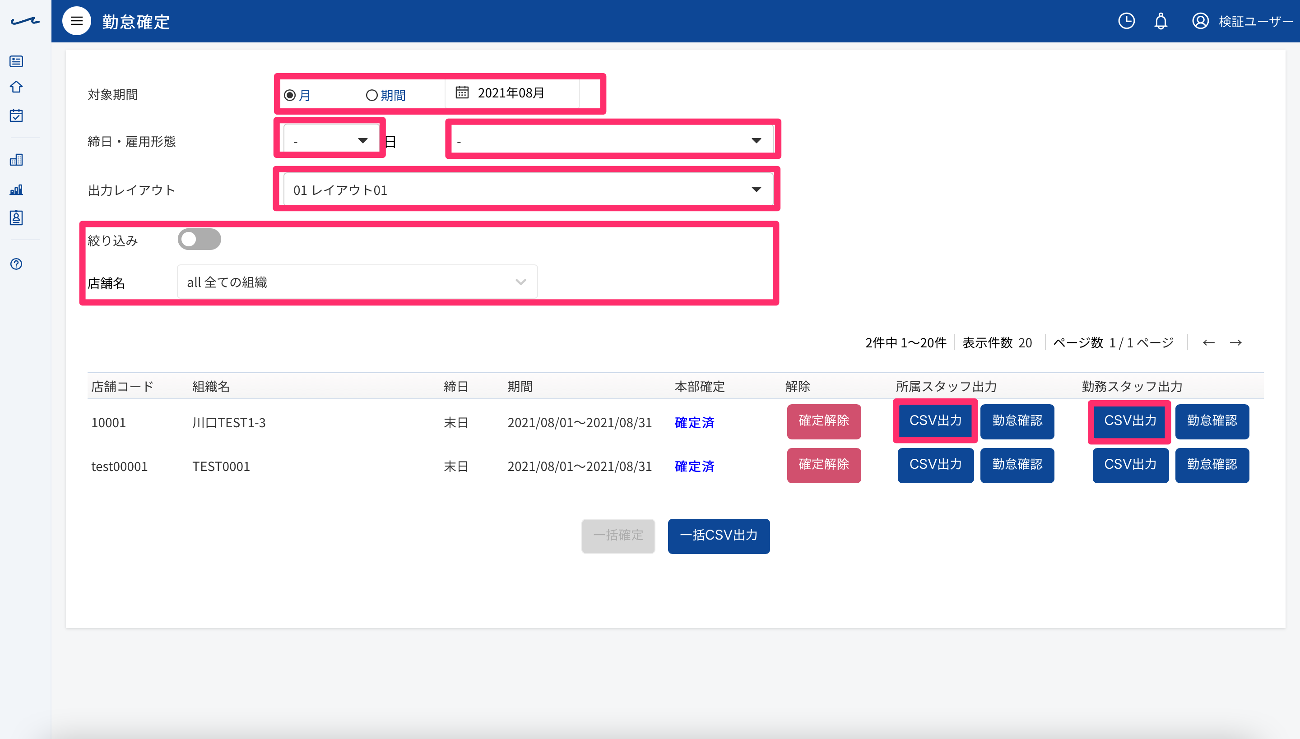Click the 検証ユーザー username
Viewport: 1300px width, 739px height.
coord(1255,21)
